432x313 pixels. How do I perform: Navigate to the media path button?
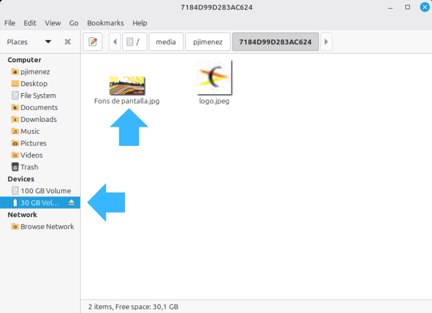166,42
